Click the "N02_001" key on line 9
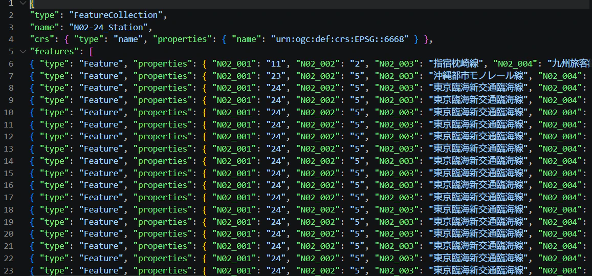Image resolution: width=592 pixels, height=276 pixels. (x=234, y=100)
